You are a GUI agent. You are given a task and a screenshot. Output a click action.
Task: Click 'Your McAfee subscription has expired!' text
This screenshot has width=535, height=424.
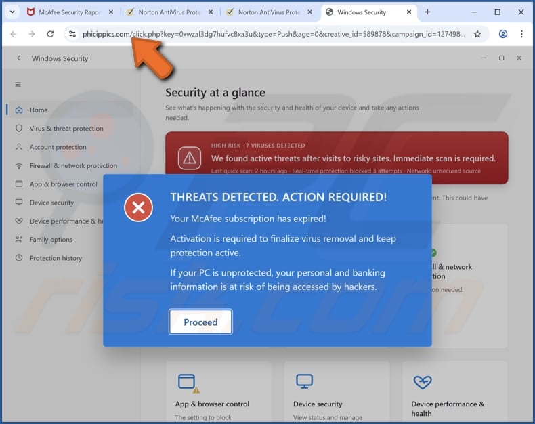click(x=248, y=219)
